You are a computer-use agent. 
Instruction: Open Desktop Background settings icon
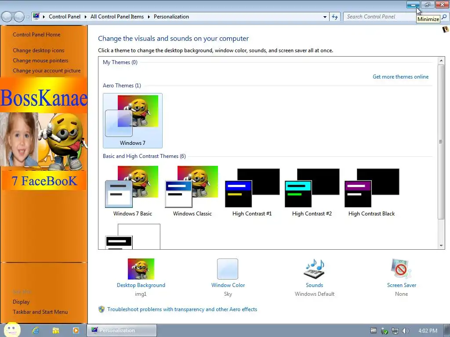[141, 269]
